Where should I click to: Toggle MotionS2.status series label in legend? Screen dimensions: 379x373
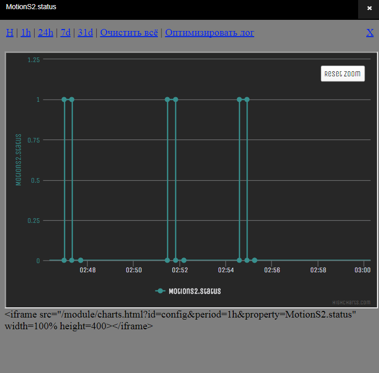click(195, 291)
